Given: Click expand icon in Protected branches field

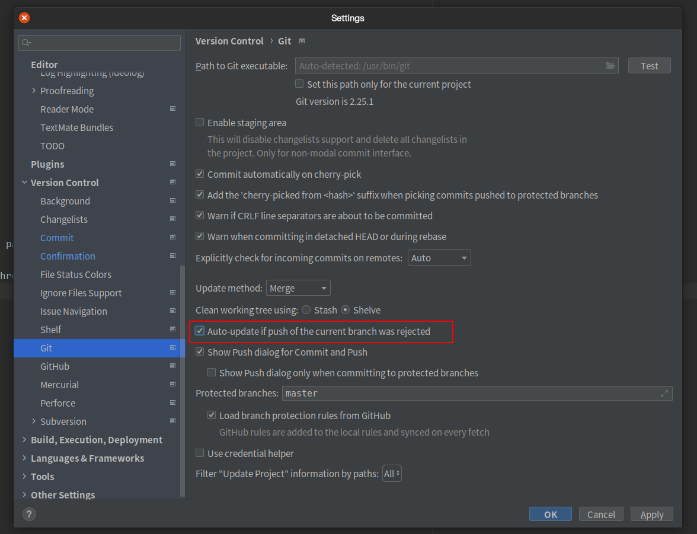Looking at the screenshot, I should (664, 394).
